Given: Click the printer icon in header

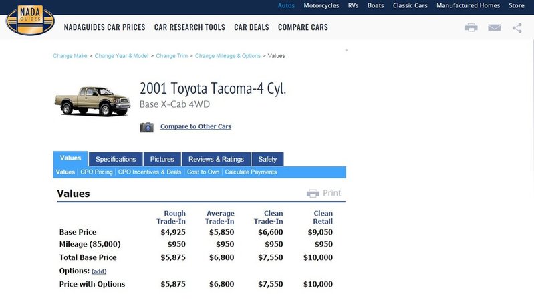Looking at the screenshot, I should 471,27.
